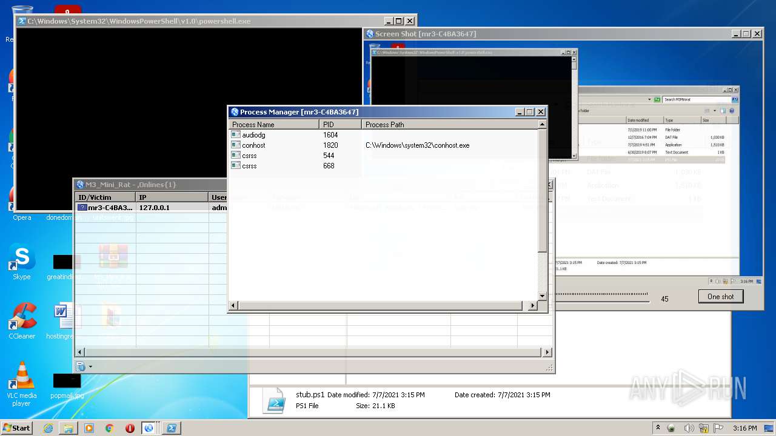
Task: Open Google Chrome from the taskbar
Action: (x=110, y=428)
